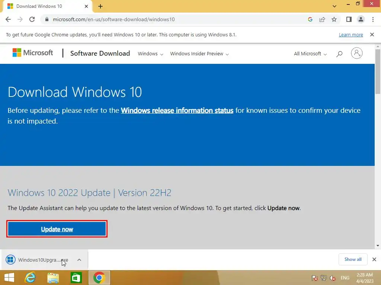Screen dimensions: 381x285
Task: Go back using the browser back arrow
Action: [x=8, y=19]
